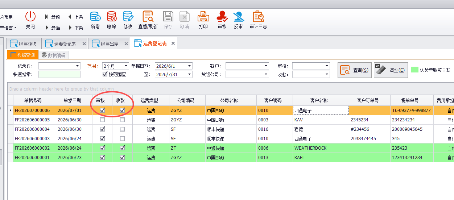Click the 删除 delete record icon
This screenshot has width=454, height=200.
(x=112, y=16)
